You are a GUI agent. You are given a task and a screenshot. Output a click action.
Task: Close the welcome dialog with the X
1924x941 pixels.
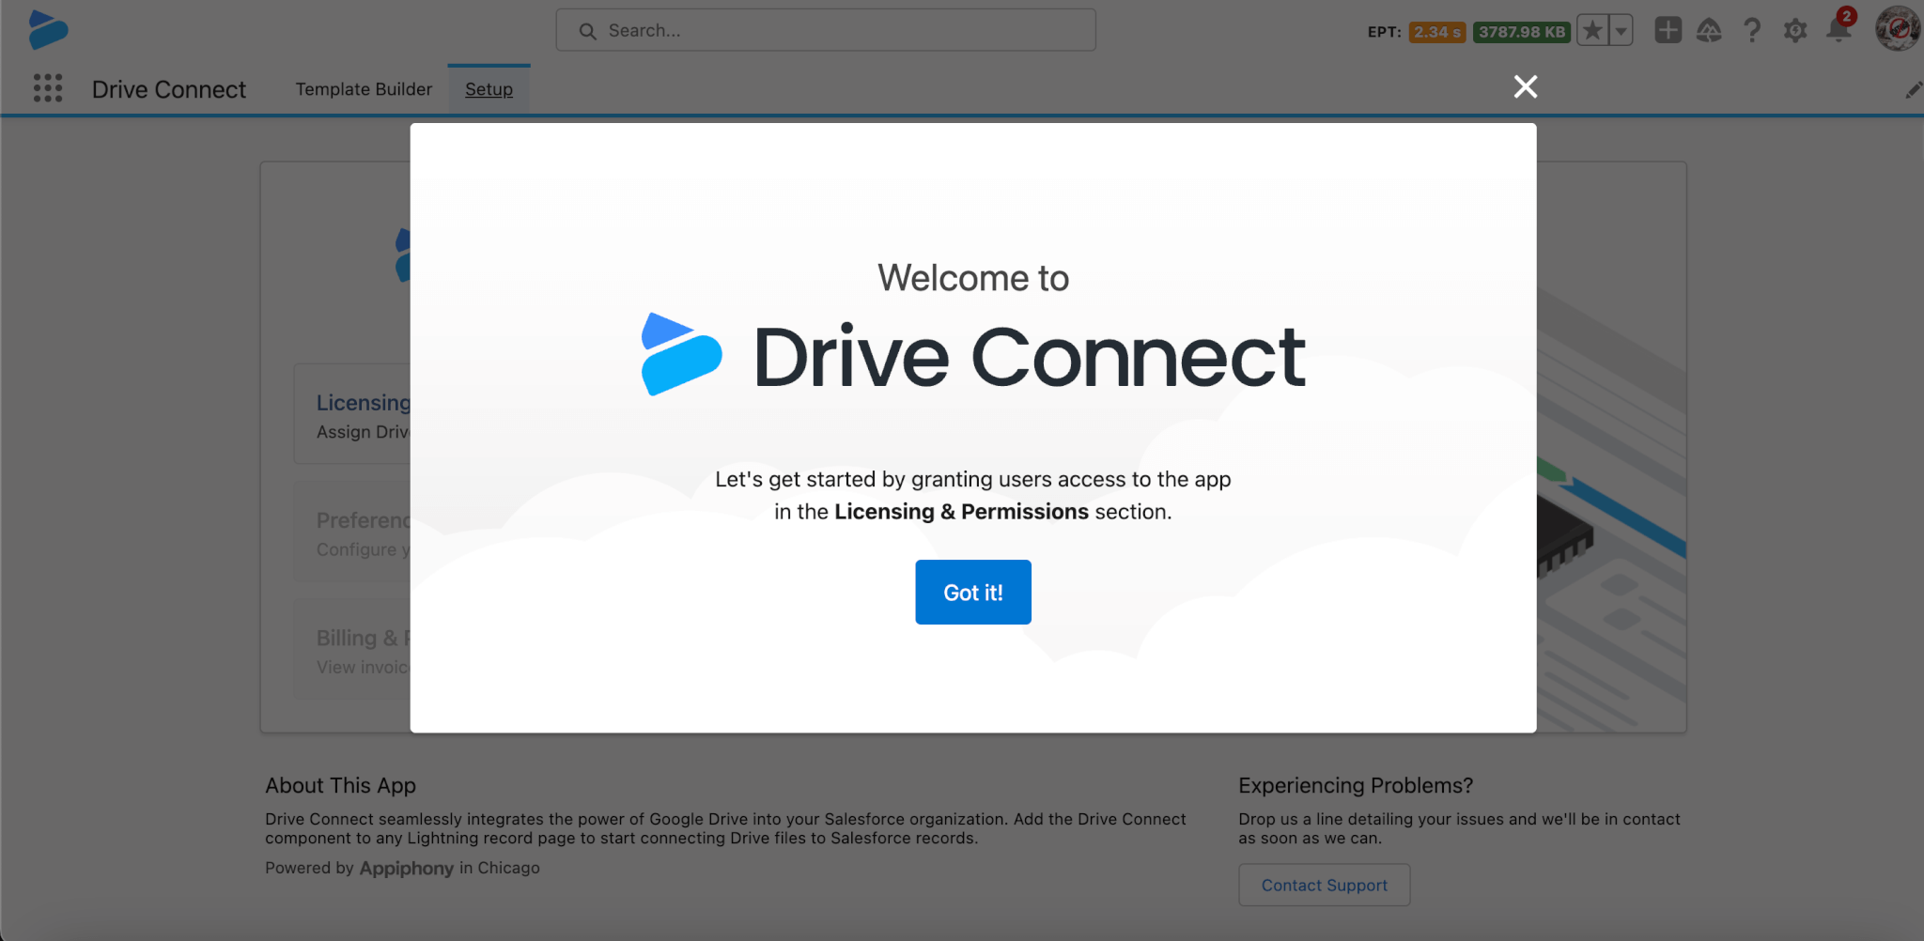coord(1526,87)
